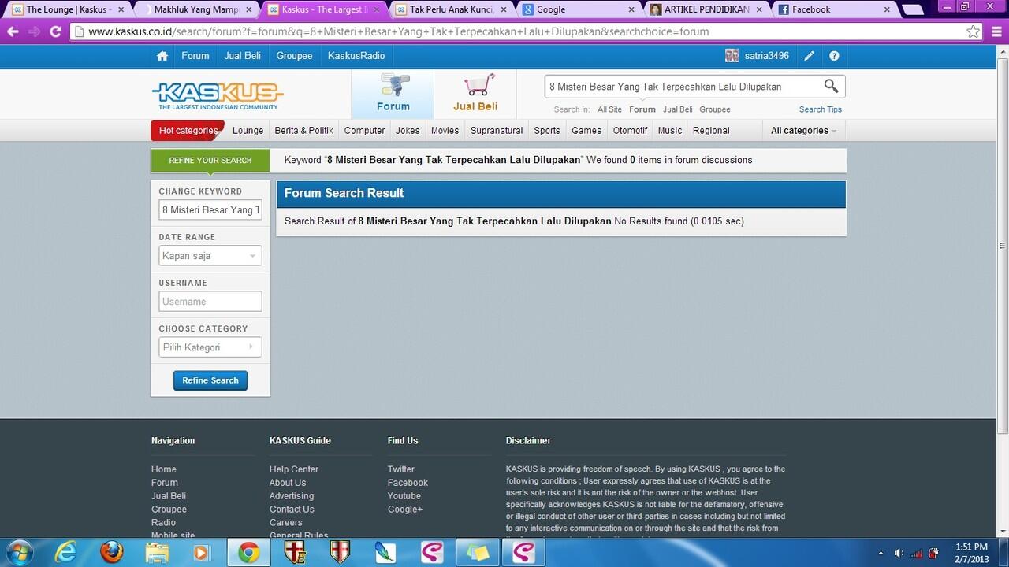Open Youtube footer link

coord(404,496)
